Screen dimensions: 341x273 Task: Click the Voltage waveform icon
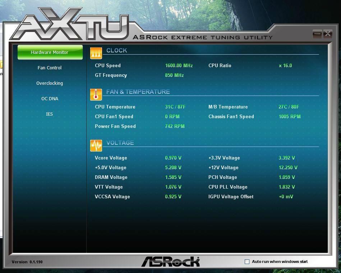(x=96, y=145)
